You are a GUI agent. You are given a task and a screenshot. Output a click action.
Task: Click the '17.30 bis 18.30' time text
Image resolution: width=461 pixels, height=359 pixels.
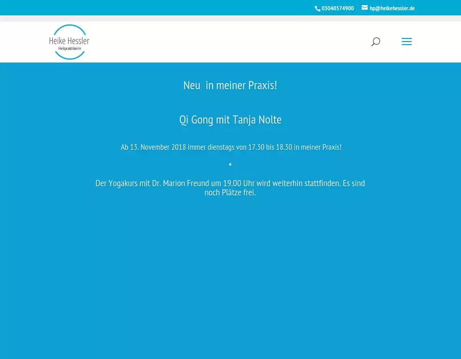pos(270,147)
